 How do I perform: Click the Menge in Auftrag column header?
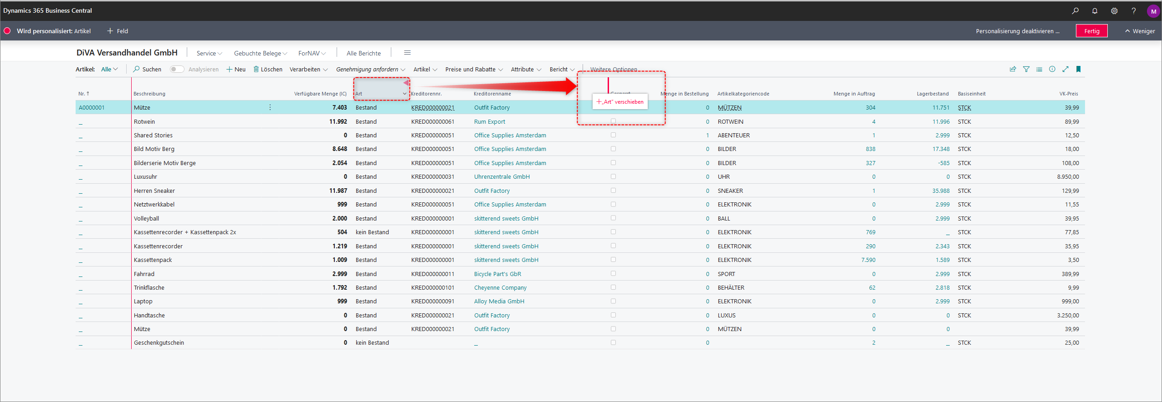pyautogui.click(x=854, y=94)
